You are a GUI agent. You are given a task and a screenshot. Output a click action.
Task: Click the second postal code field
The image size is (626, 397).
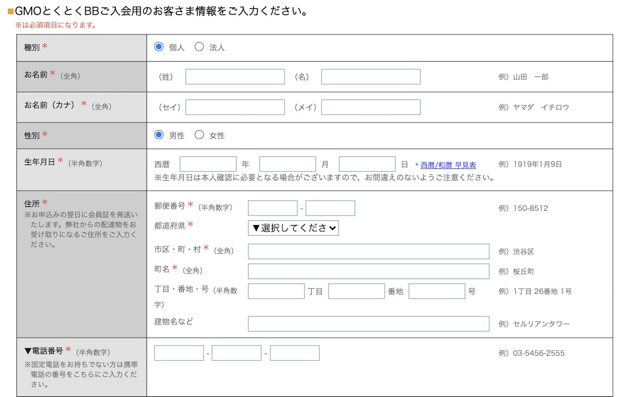(331, 208)
